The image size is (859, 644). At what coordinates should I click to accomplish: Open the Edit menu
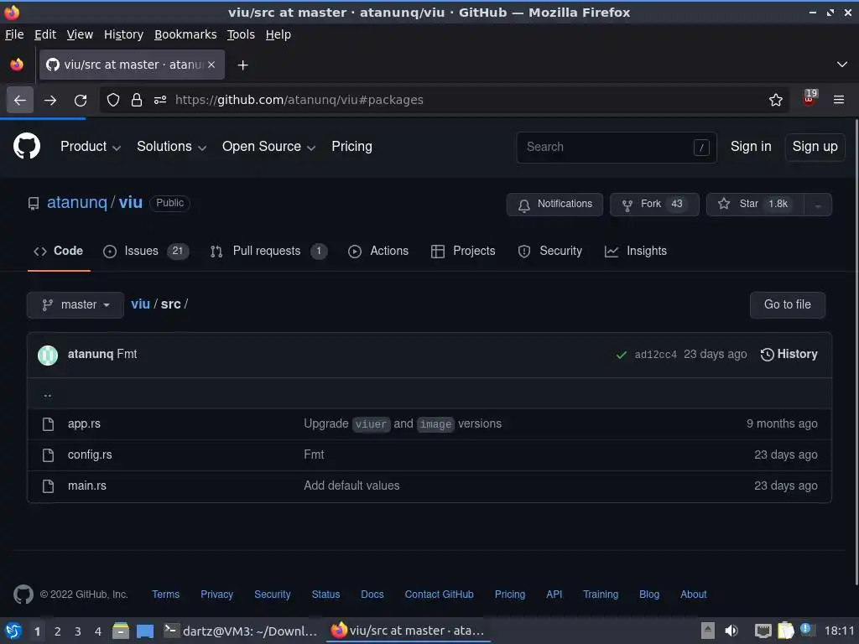pos(45,34)
